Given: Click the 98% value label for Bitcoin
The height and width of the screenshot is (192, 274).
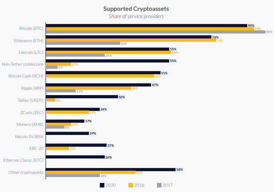Looking at the screenshot, I should tap(269, 32).
